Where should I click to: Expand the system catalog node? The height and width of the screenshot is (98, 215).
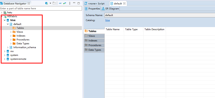tap(5, 55)
